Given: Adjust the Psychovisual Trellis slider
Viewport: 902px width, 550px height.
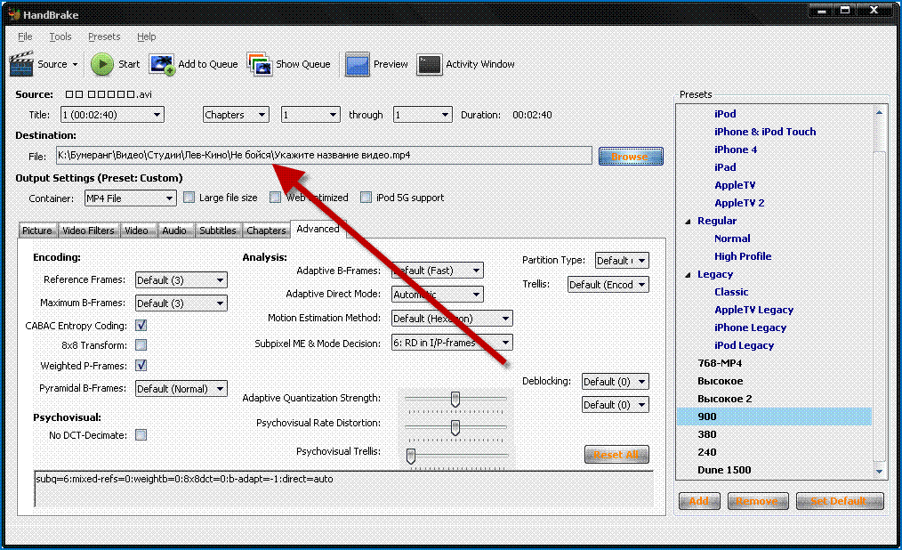Looking at the screenshot, I should 411,456.
